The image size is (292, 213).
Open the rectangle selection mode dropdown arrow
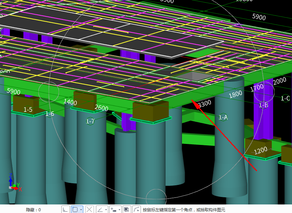pos(81,210)
